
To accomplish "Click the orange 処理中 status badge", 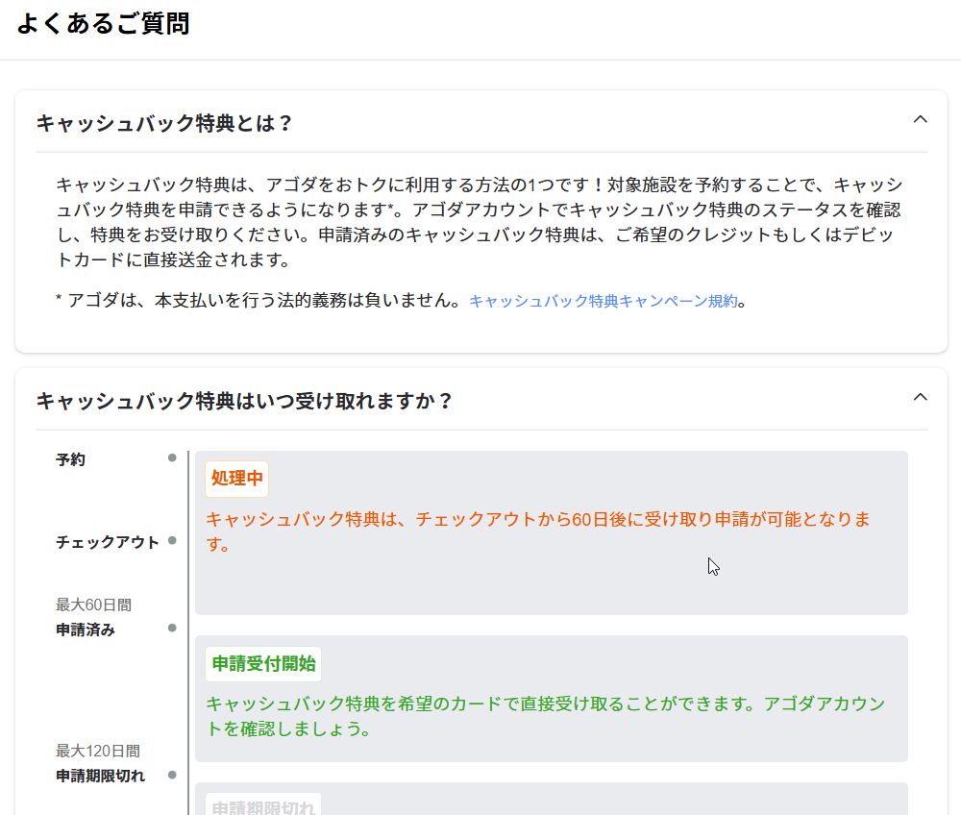I will pyautogui.click(x=236, y=479).
